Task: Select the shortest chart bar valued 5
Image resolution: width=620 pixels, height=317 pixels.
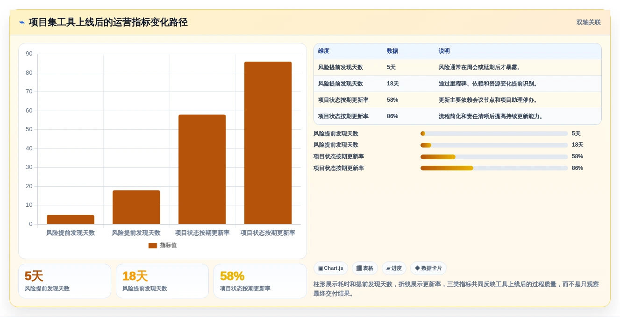Action: pyautogui.click(x=71, y=219)
